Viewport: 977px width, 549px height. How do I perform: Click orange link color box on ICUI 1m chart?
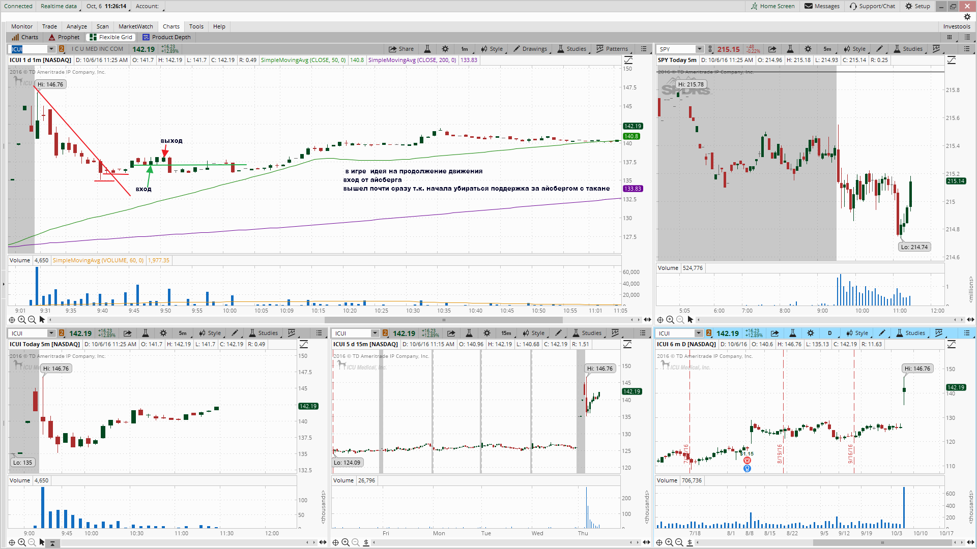(x=62, y=49)
